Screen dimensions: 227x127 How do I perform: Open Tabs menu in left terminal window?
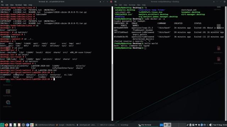click(25, 5)
